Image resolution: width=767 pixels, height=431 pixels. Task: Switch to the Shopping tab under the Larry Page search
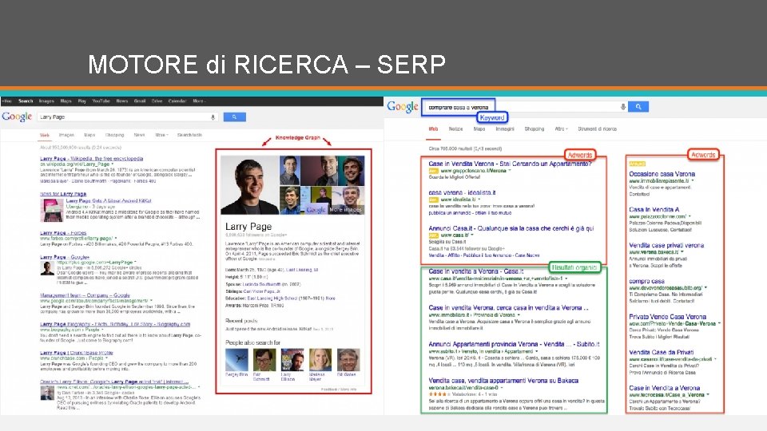coord(114,135)
